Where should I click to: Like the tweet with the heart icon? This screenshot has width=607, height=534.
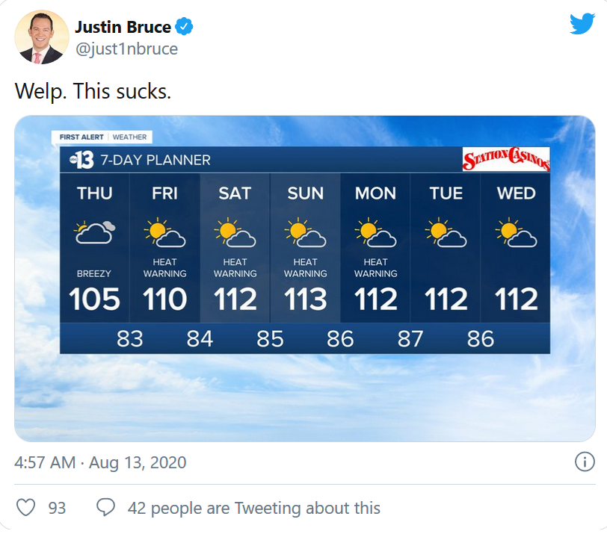point(26,508)
